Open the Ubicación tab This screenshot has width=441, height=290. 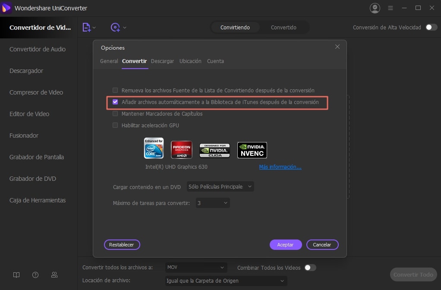[190, 61]
